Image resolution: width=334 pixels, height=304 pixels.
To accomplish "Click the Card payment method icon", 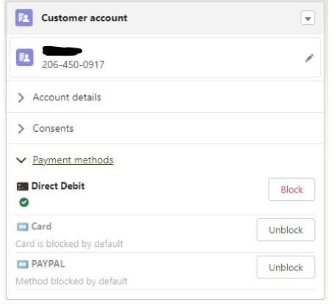I will (23, 227).
